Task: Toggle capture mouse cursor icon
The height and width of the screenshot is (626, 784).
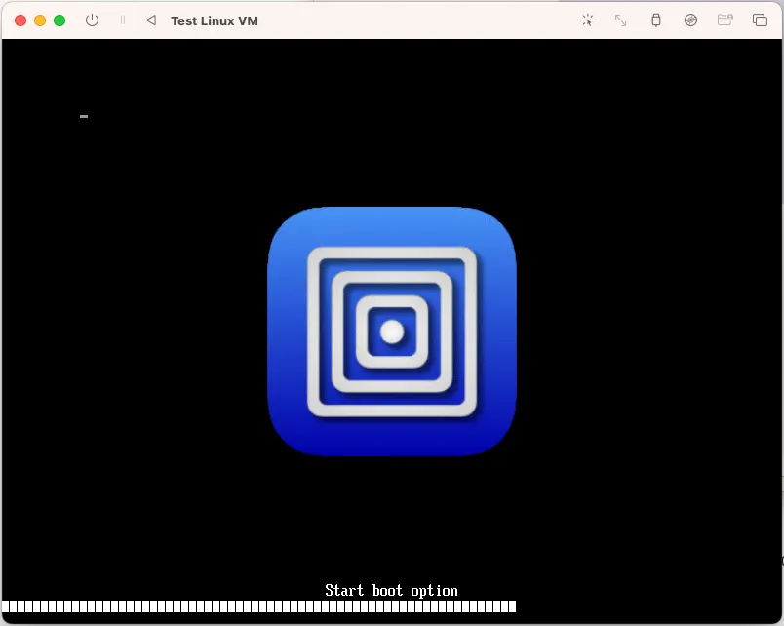Action: [587, 20]
